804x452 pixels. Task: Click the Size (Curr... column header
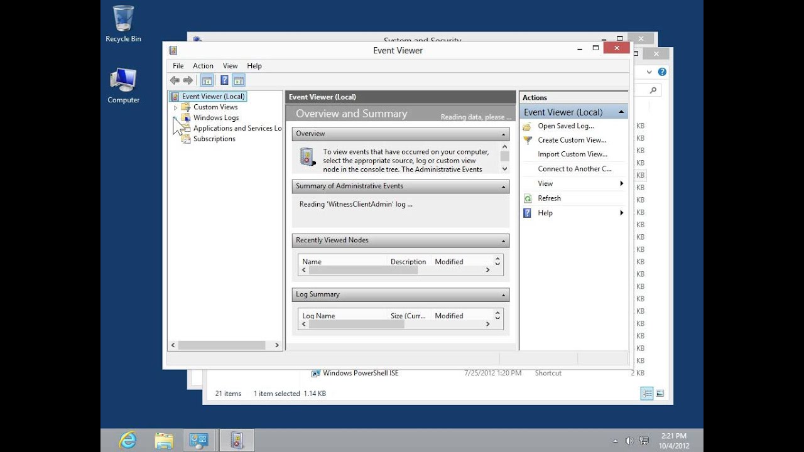(x=409, y=315)
